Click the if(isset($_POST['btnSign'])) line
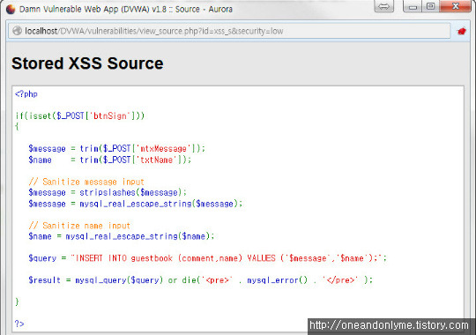 click(x=80, y=116)
